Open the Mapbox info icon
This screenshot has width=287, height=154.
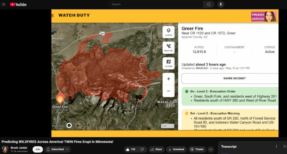pos(69,125)
